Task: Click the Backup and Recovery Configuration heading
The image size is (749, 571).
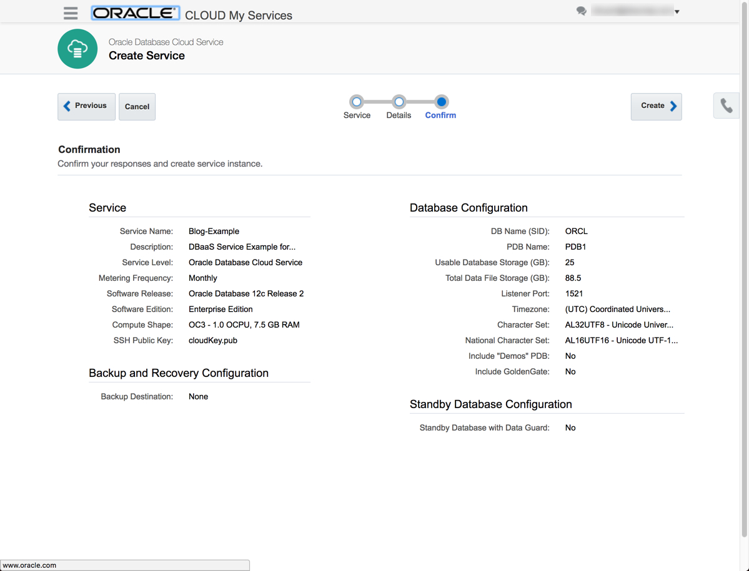Action: click(x=179, y=373)
